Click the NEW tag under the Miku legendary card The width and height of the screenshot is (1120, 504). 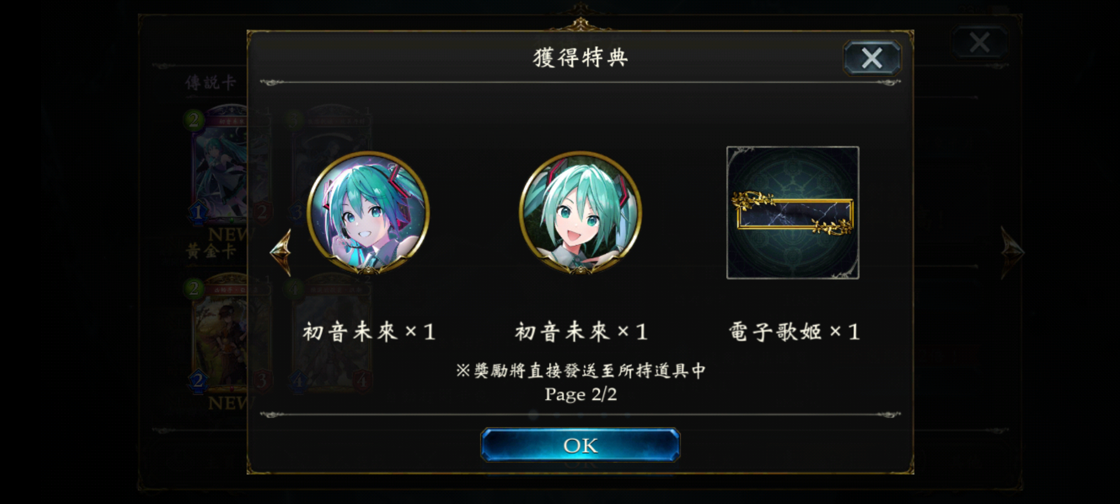tap(230, 234)
